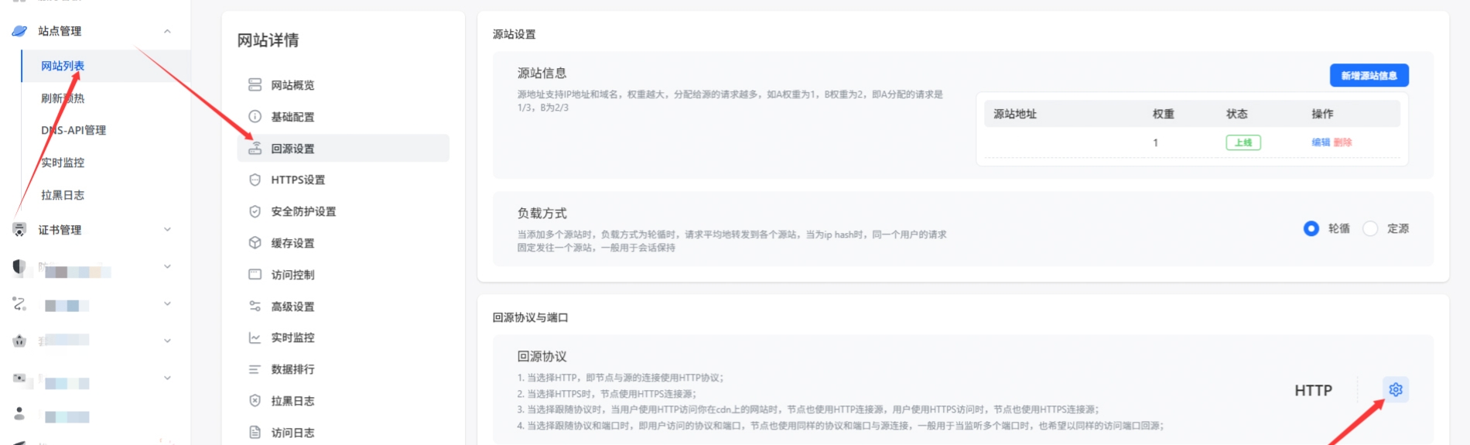The height and width of the screenshot is (445, 1470).
Task: Open DNS-API管理 in the sidebar
Action: [73, 131]
